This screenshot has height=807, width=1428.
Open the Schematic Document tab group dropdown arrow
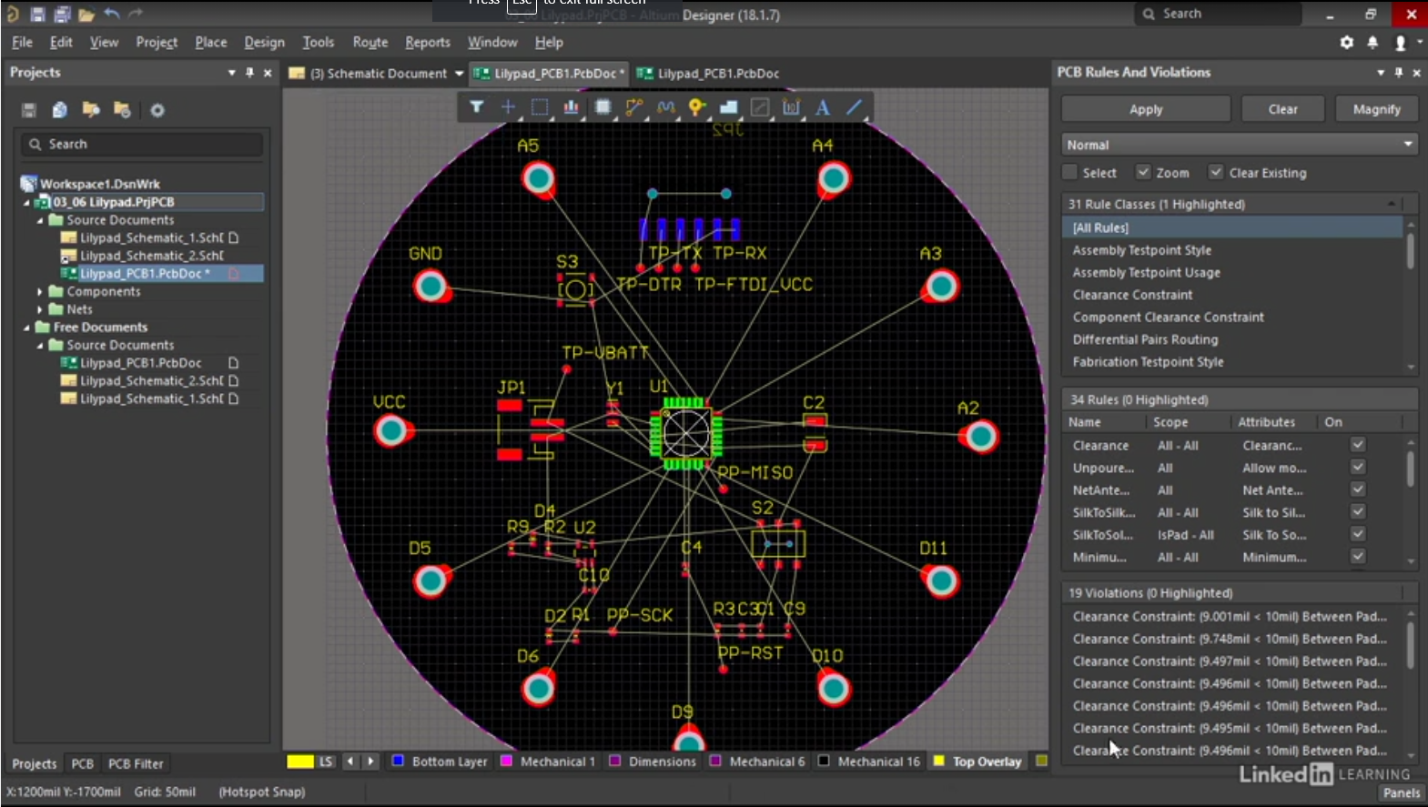(x=459, y=74)
